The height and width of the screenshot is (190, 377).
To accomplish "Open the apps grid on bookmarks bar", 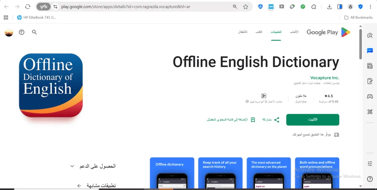I will pos(6,17).
